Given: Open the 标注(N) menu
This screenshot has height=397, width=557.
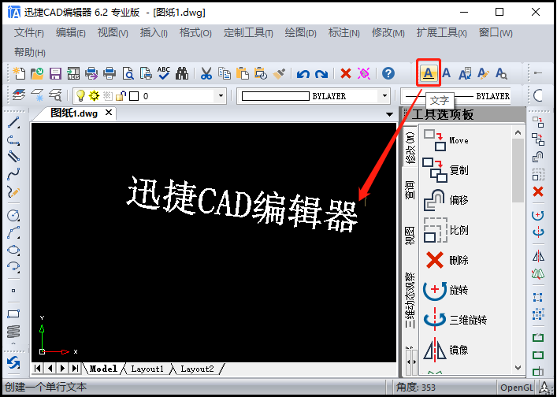Looking at the screenshot, I should point(343,32).
